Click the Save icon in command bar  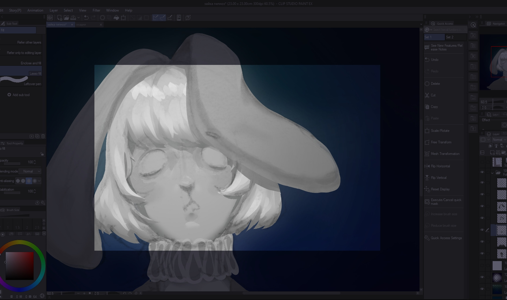73,18
